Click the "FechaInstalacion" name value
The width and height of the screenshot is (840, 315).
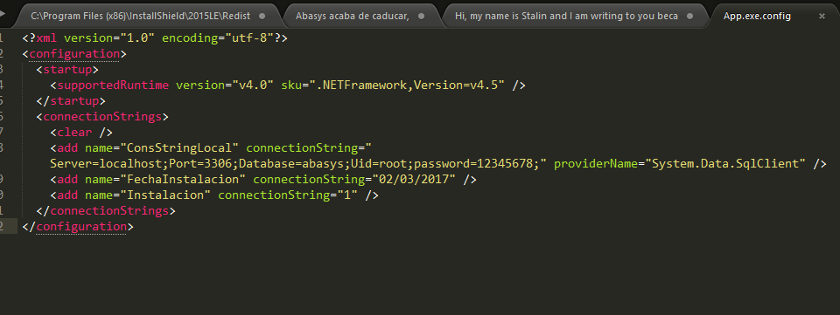(x=183, y=180)
